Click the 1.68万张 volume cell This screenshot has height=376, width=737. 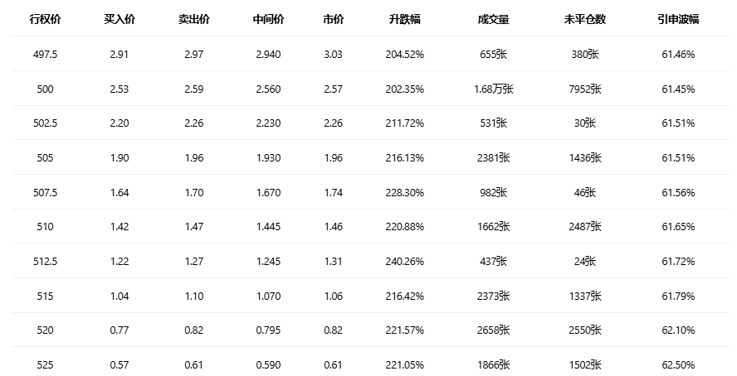point(494,89)
